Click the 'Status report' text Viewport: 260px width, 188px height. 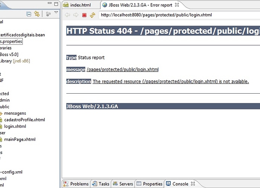coord(91,58)
